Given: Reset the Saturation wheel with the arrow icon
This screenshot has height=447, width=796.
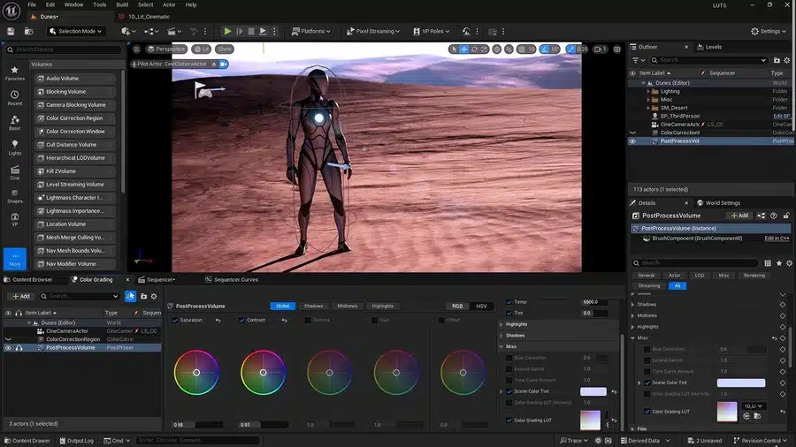Looking at the screenshot, I should click(x=218, y=320).
